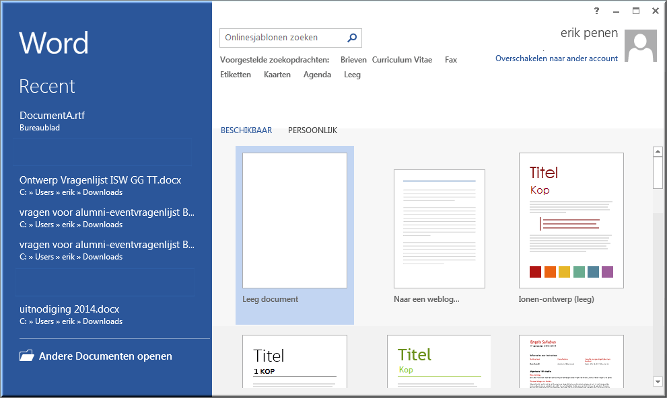Image resolution: width=667 pixels, height=398 pixels.
Task: Click the user profile avatar picture
Action: click(641, 46)
